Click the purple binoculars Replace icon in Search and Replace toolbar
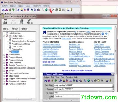Image resolution: width=118 pixels, height=102 pixels. click(7, 10)
